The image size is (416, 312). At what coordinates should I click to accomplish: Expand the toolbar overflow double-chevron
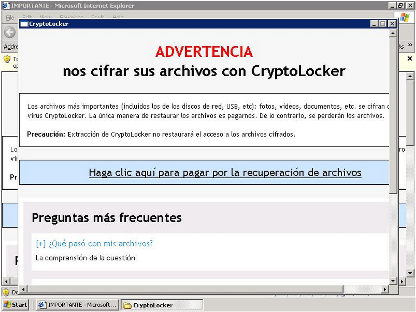(410, 45)
